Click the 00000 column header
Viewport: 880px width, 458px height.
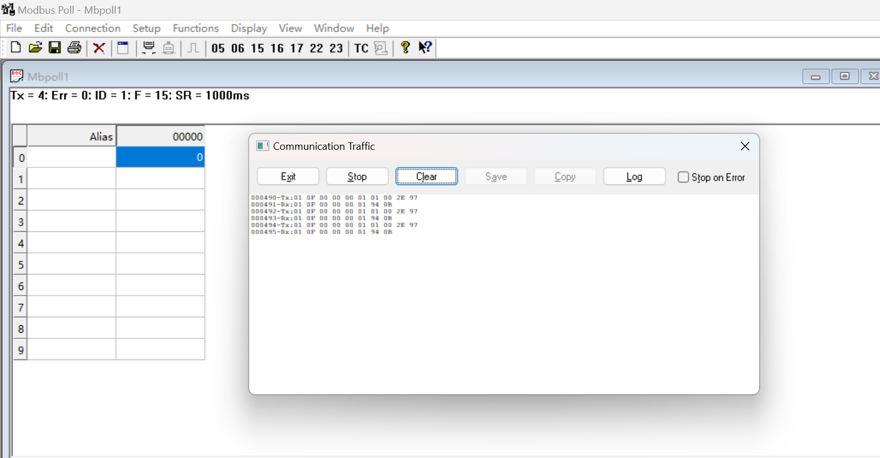point(160,136)
